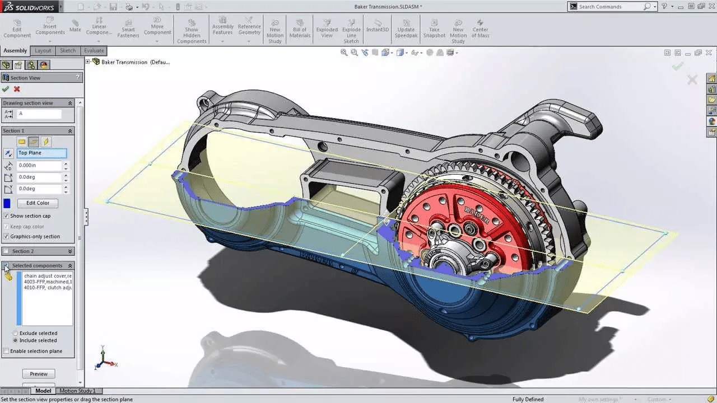Open the Exploded View tool
The height and width of the screenshot is (403, 717).
coord(327,28)
